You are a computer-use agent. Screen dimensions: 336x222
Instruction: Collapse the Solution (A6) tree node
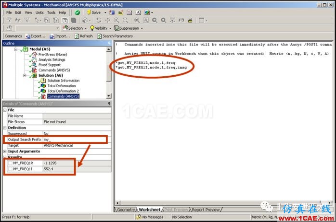(25, 76)
